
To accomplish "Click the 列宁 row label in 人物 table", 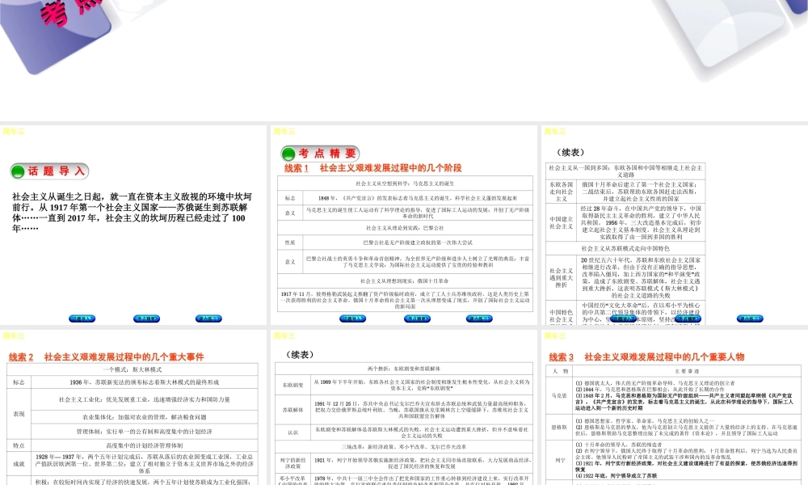I will pyautogui.click(x=559, y=460).
